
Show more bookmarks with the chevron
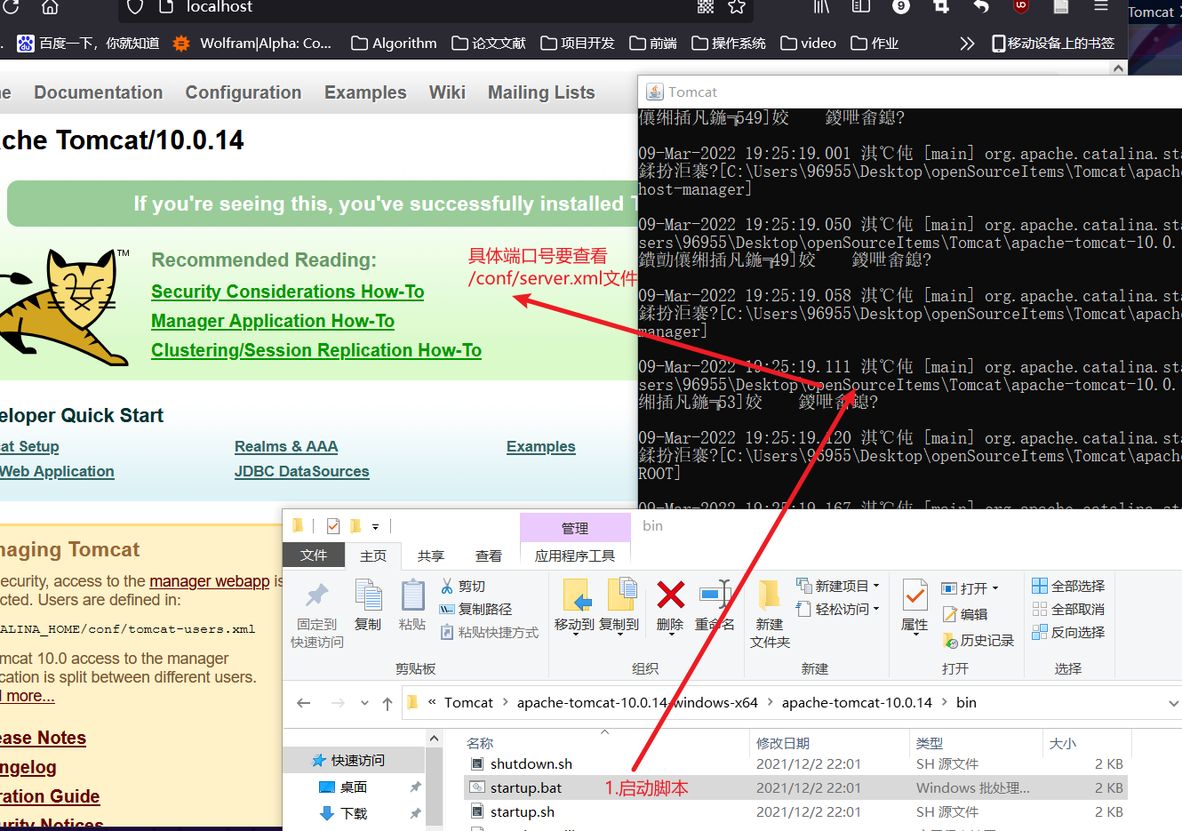tap(967, 43)
